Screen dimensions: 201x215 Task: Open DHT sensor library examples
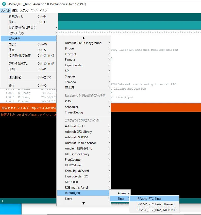[84, 154]
